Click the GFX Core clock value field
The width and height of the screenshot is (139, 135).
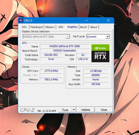[x=51, y=71]
